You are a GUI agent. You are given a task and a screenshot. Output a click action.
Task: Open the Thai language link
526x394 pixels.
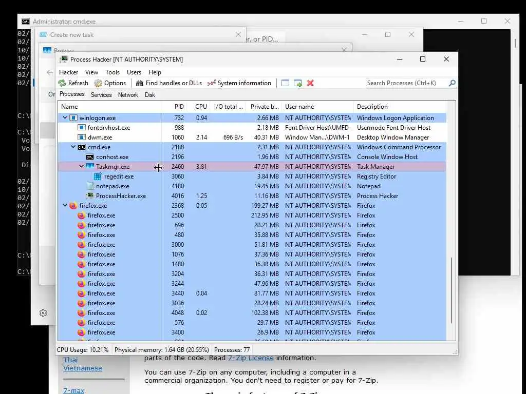point(70,360)
